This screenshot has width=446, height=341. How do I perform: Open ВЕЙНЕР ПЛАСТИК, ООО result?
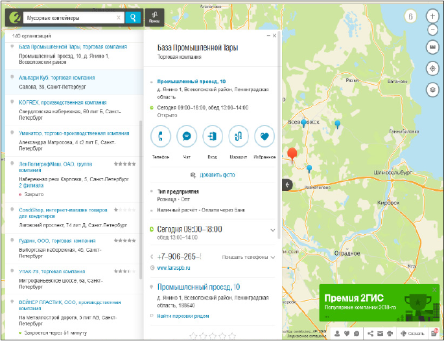(x=70, y=305)
